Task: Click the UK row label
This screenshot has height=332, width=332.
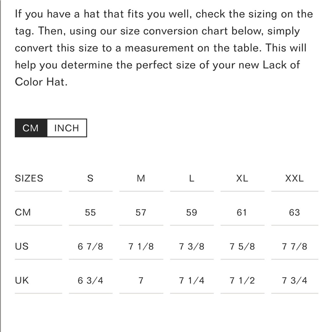Action: click(22, 280)
